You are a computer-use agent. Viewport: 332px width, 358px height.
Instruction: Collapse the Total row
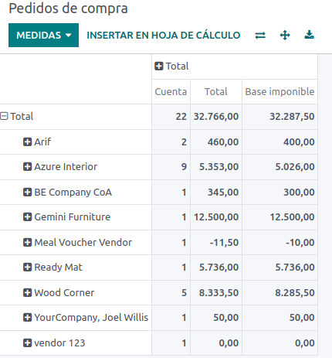pyautogui.click(x=17, y=116)
